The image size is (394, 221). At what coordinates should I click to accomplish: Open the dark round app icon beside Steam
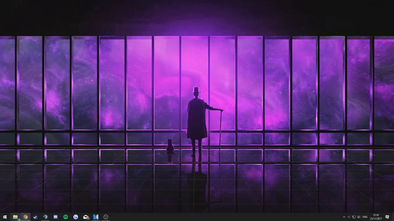coord(45,217)
